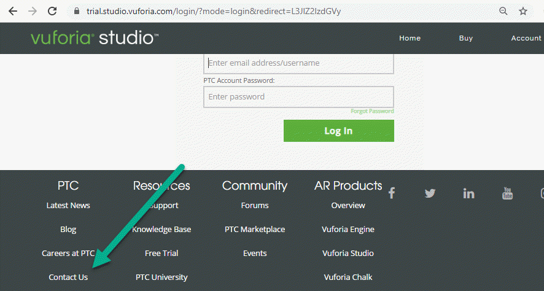Open the Contact Us footer link
The width and height of the screenshot is (544, 291).
(68, 277)
